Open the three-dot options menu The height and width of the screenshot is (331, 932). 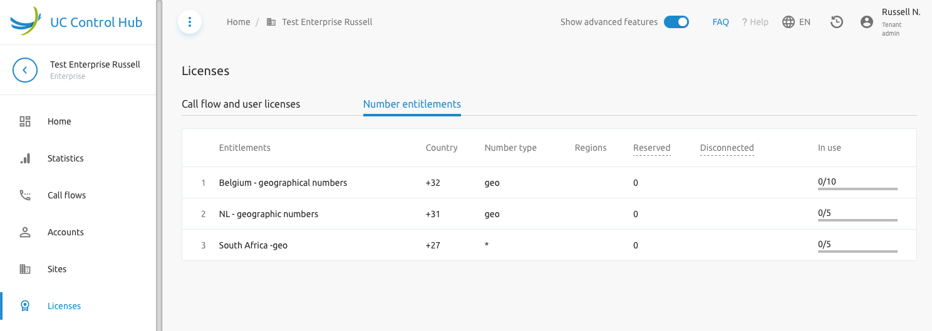coord(190,23)
